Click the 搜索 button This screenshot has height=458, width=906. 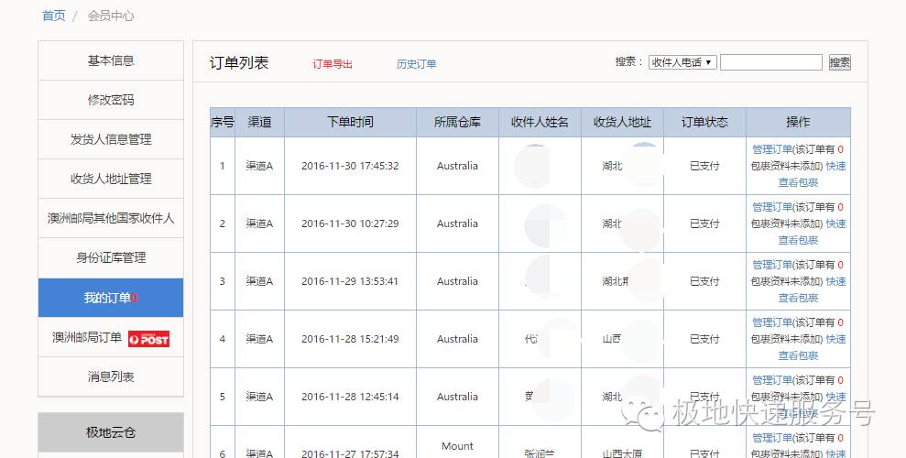pyautogui.click(x=839, y=62)
